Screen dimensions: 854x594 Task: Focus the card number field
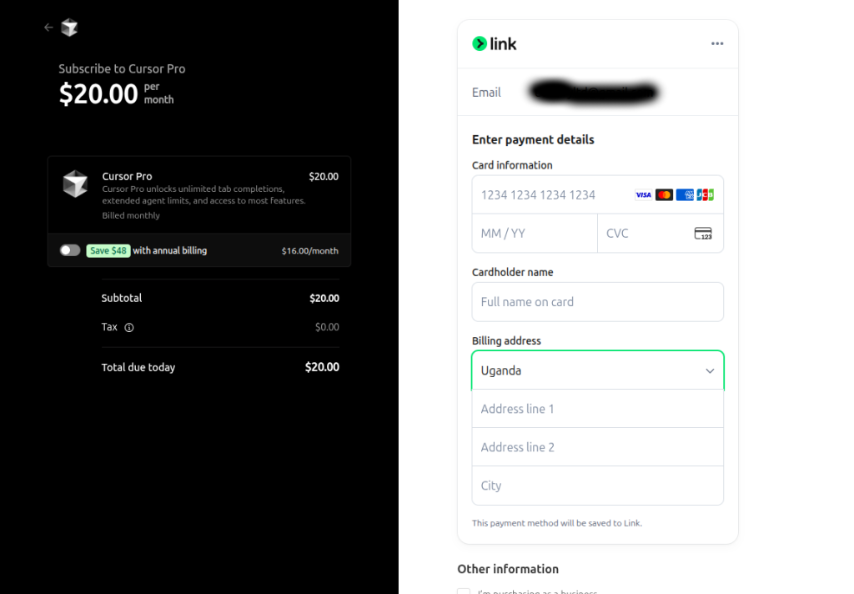click(x=597, y=194)
